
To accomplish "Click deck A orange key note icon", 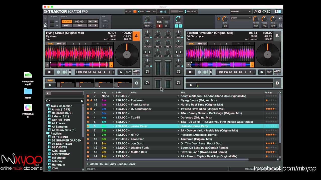I will coord(111,64).
